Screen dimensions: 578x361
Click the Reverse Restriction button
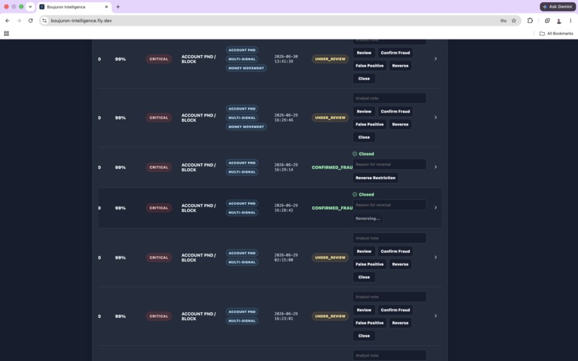click(x=375, y=178)
